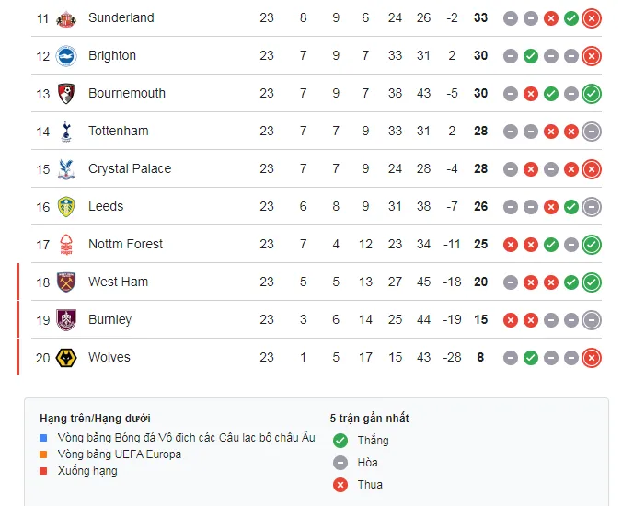Open the Wolves team name link

pos(109,358)
